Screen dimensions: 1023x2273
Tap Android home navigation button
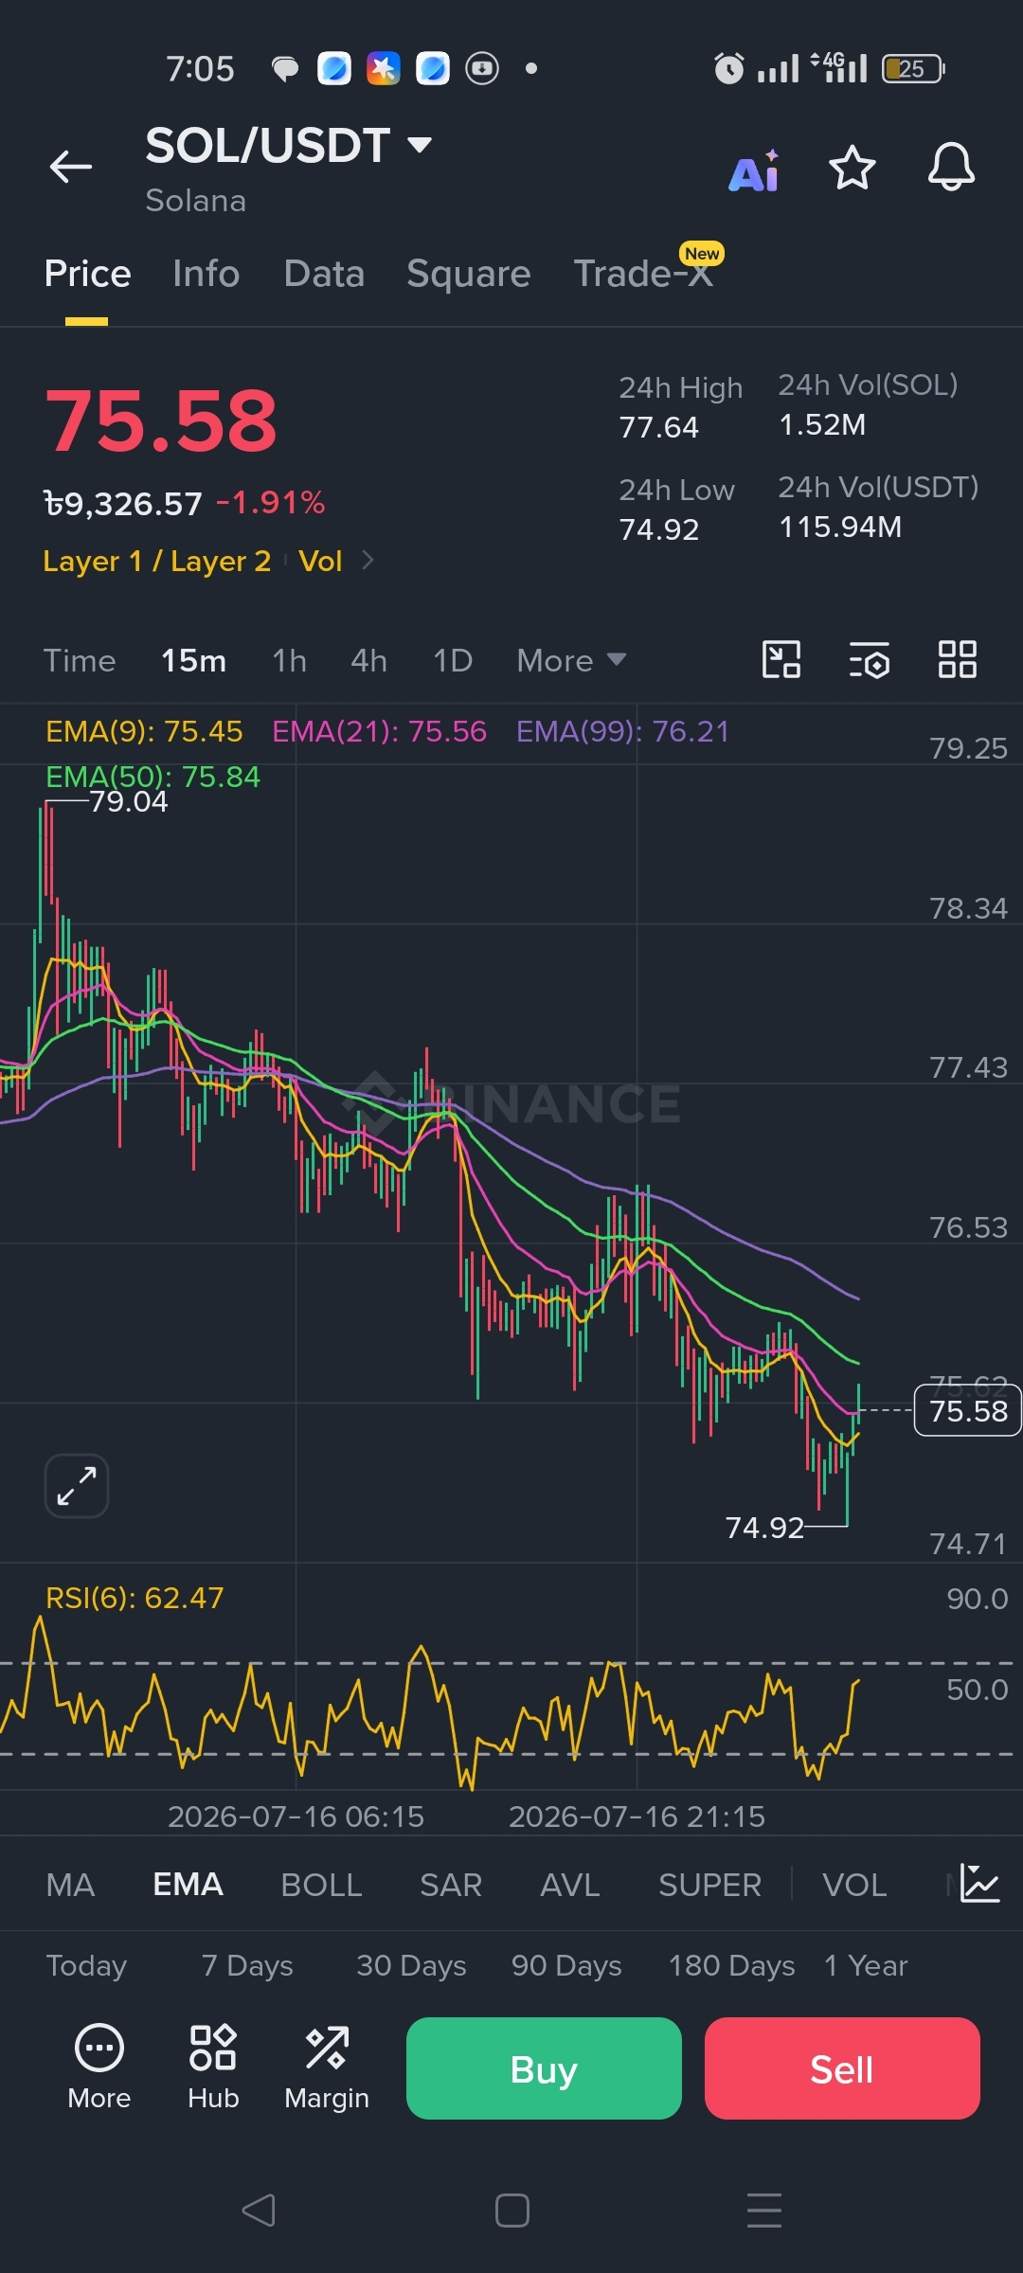click(511, 2210)
